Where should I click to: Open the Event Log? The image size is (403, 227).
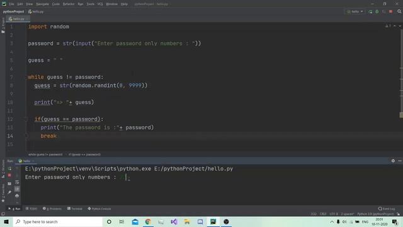click(387, 209)
